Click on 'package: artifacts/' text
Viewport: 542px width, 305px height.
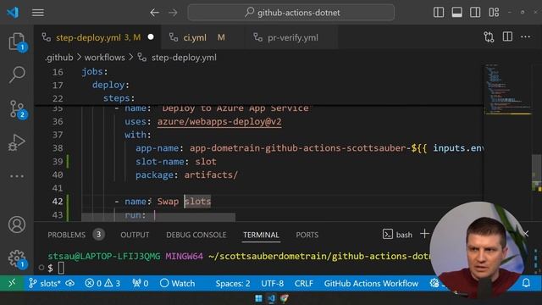[x=186, y=175]
